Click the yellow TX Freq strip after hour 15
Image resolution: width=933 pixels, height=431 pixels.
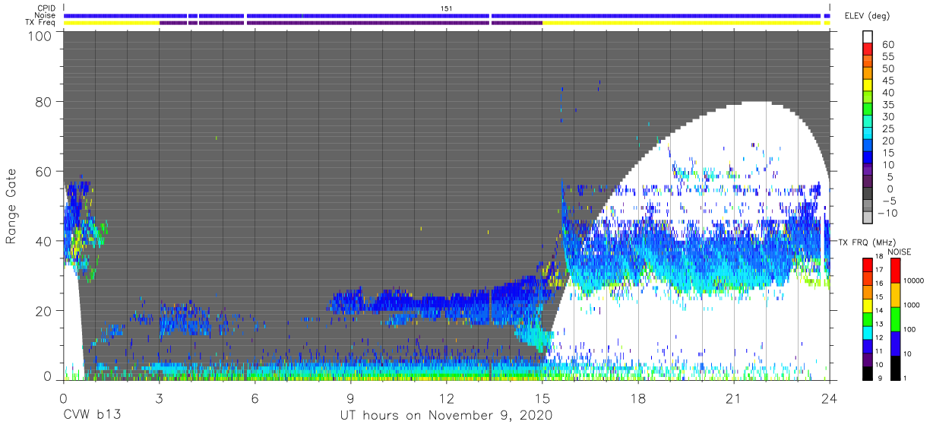682,23
